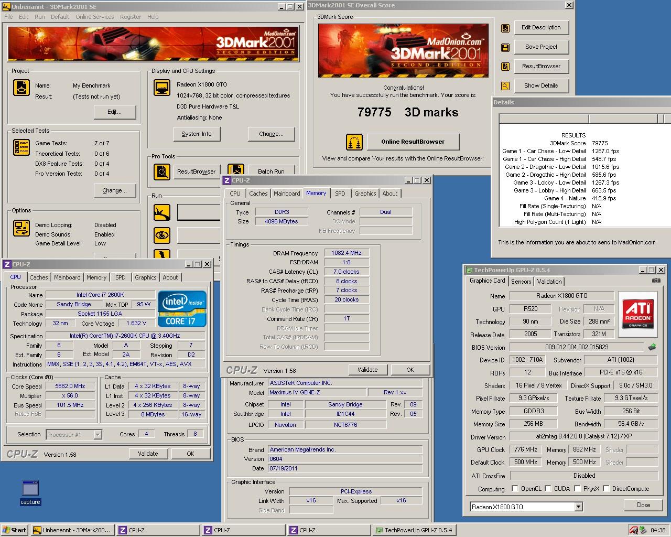This screenshot has width=671, height=537.
Task: Switch to the 3DMark2001 taskbar button
Action: point(72,530)
